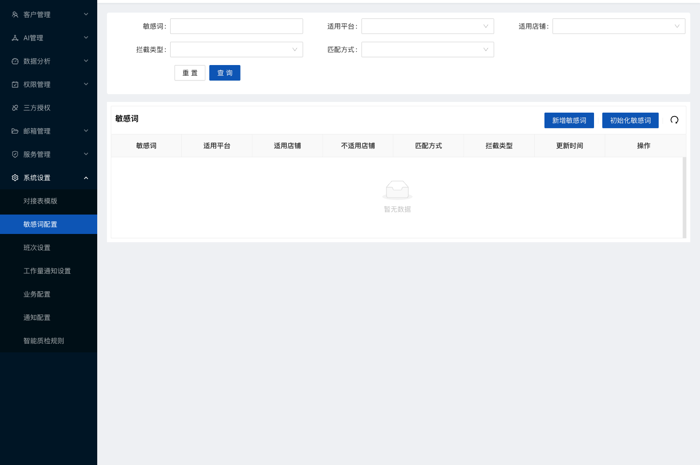The image size is (700, 465).
Task: Open 工作量通知设置 submenu item
Action: [49, 271]
